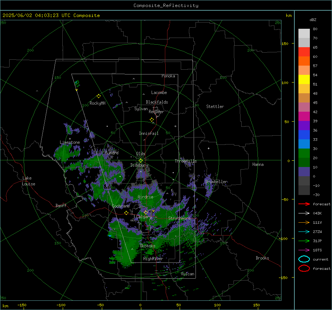Click the red forecast arrow in legend
This screenshot has width=332, height=310.
[304, 204]
